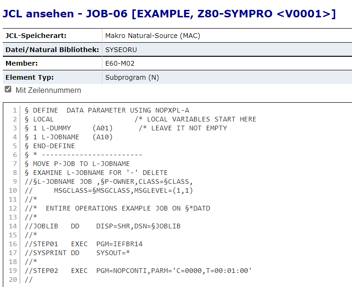Select the library value SYSEORU
The height and width of the screenshot is (287, 352).
click(121, 50)
